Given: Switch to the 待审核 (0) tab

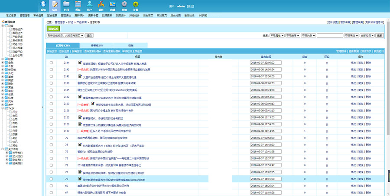Looking at the screenshot, I should coord(97,45).
